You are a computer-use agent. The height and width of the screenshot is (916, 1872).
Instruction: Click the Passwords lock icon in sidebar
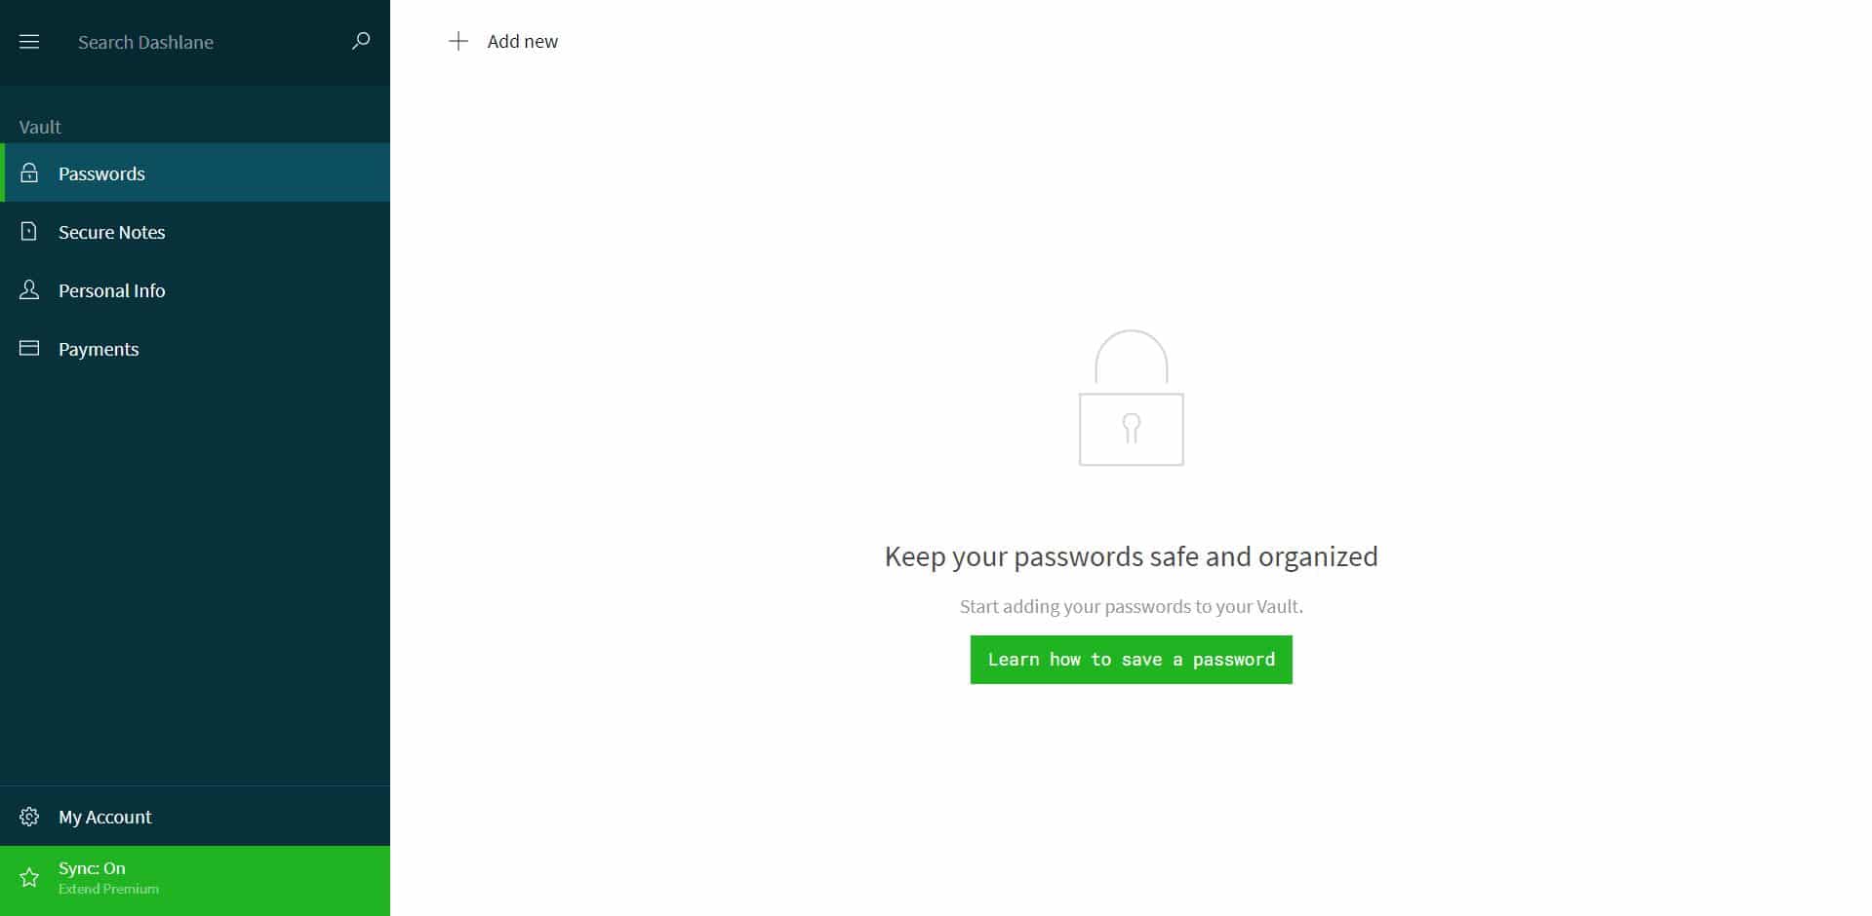29,172
